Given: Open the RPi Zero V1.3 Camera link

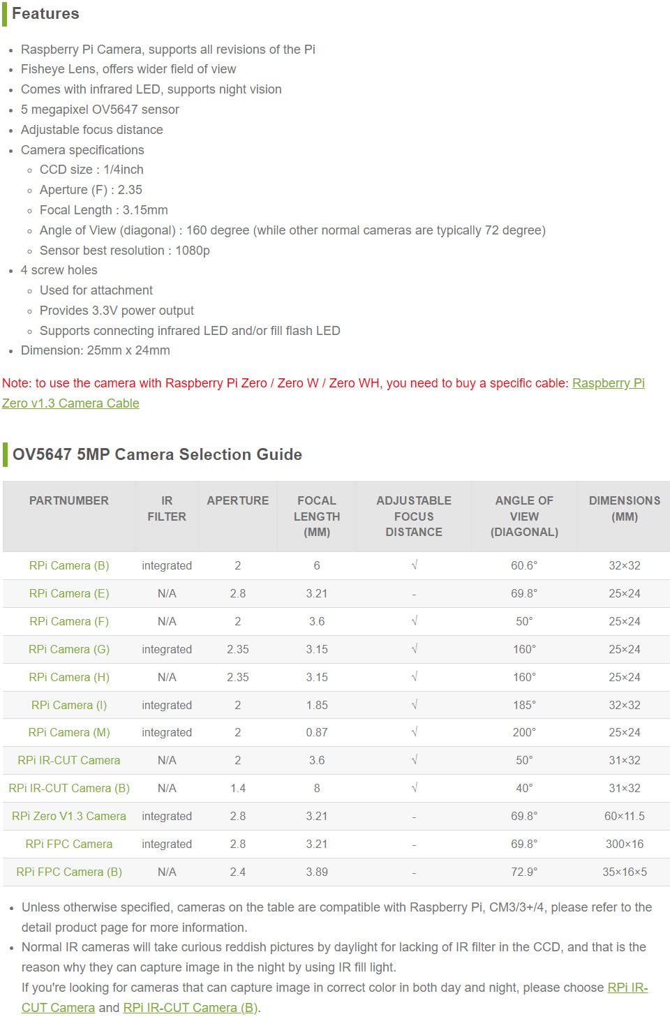Looking at the screenshot, I should tap(69, 816).
